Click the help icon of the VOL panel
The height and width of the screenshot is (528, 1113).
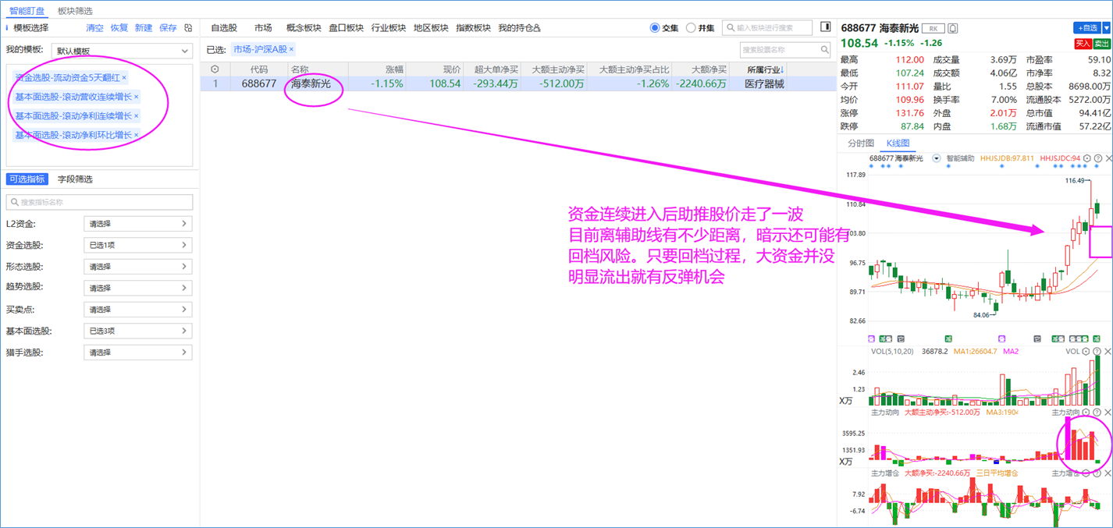[1097, 352]
